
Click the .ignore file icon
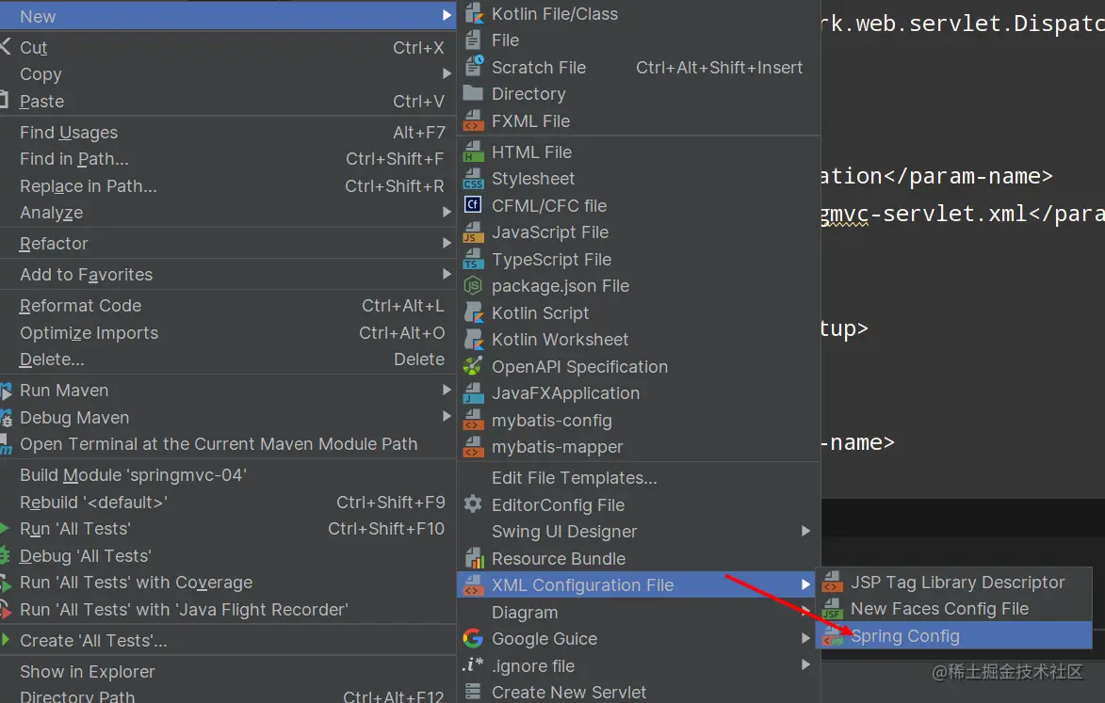point(473,665)
